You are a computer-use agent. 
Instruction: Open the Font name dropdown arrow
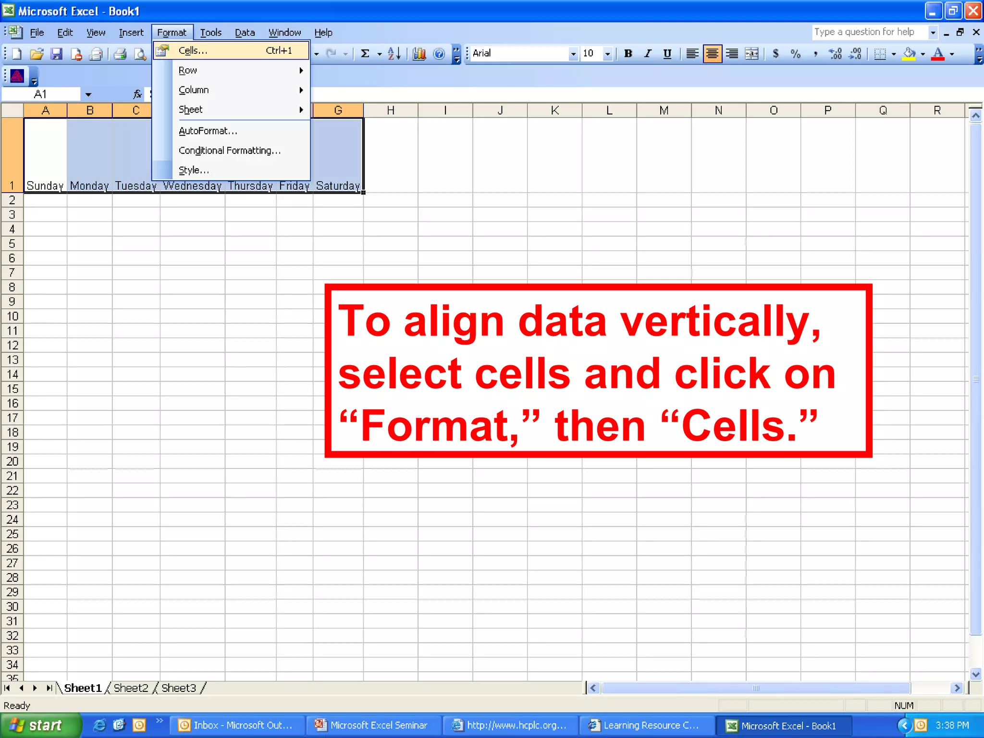pos(573,54)
